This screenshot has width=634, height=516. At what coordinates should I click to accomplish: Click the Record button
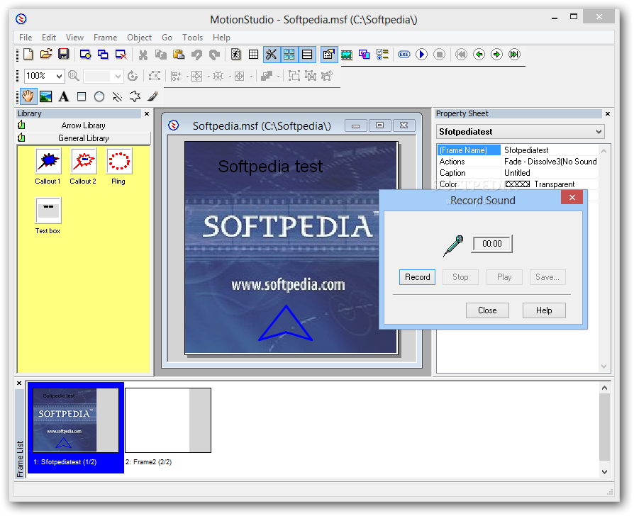coord(417,277)
